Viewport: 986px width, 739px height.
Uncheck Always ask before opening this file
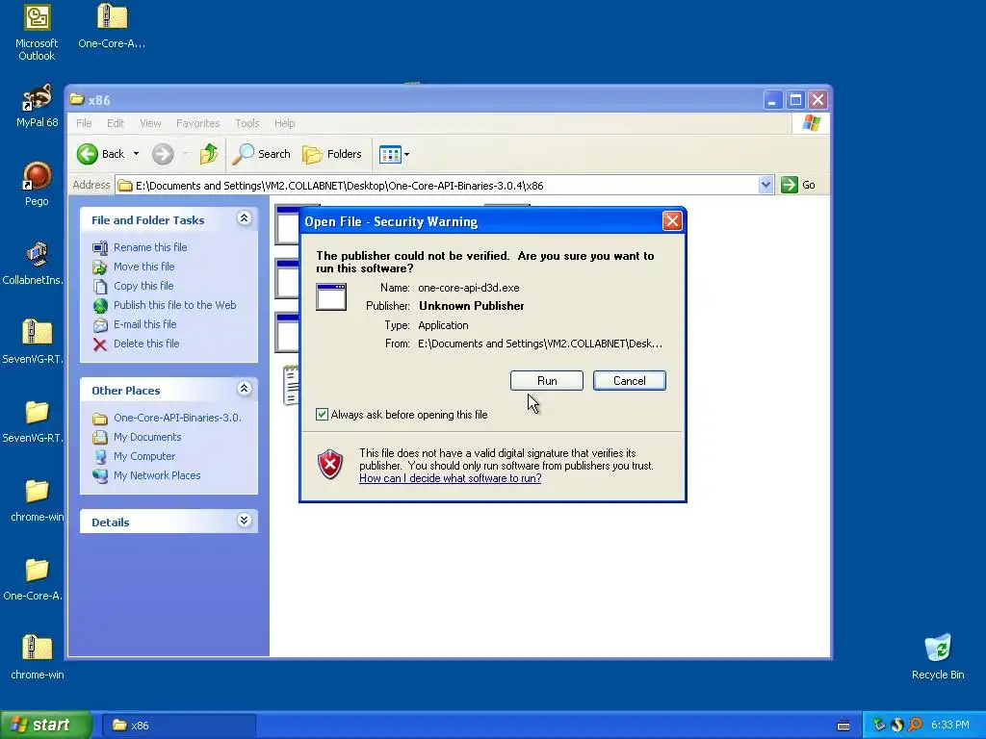tap(322, 415)
